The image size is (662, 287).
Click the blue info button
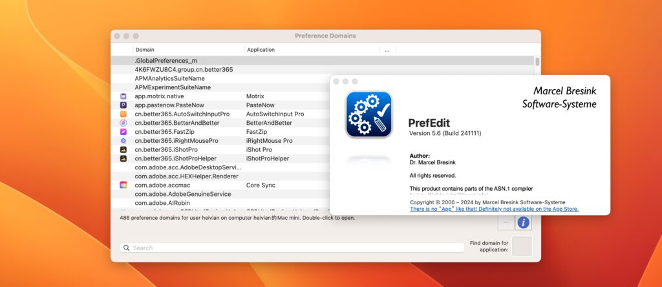(524, 222)
